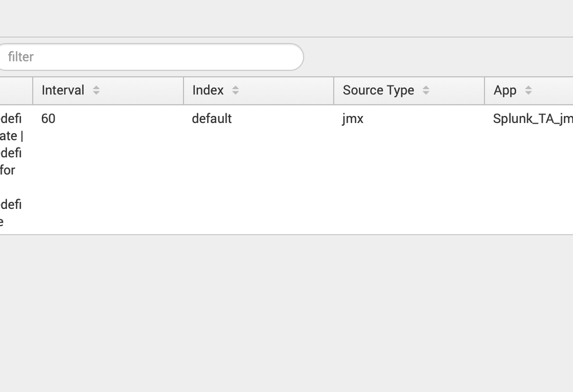Toggle Source Type sort arrows icon
Screen dimensions: 573x392
pyautogui.click(x=426, y=90)
